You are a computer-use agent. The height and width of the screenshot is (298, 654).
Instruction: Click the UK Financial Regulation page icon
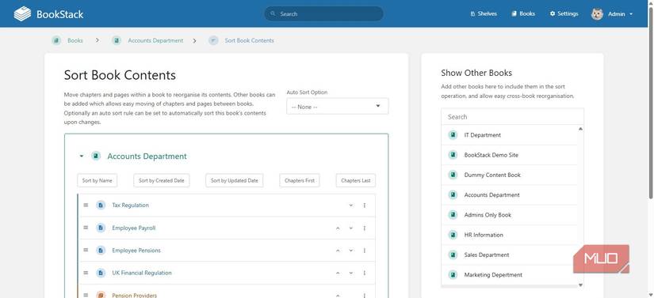101,273
